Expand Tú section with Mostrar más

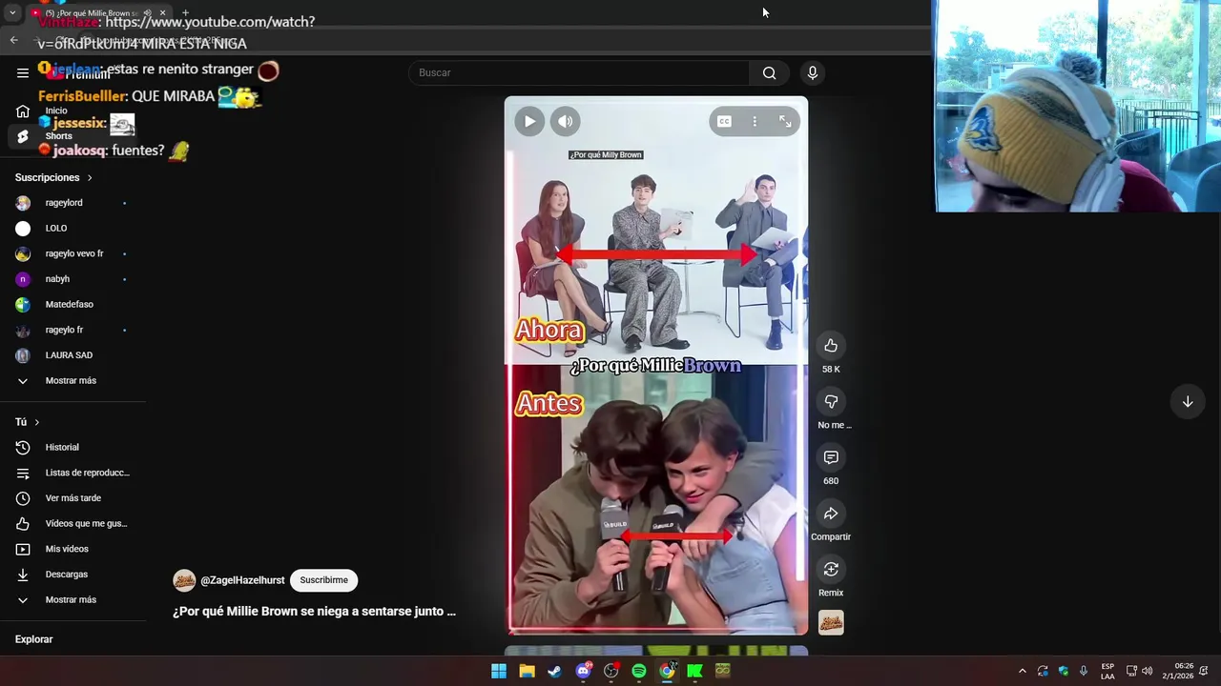click(x=71, y=600)
